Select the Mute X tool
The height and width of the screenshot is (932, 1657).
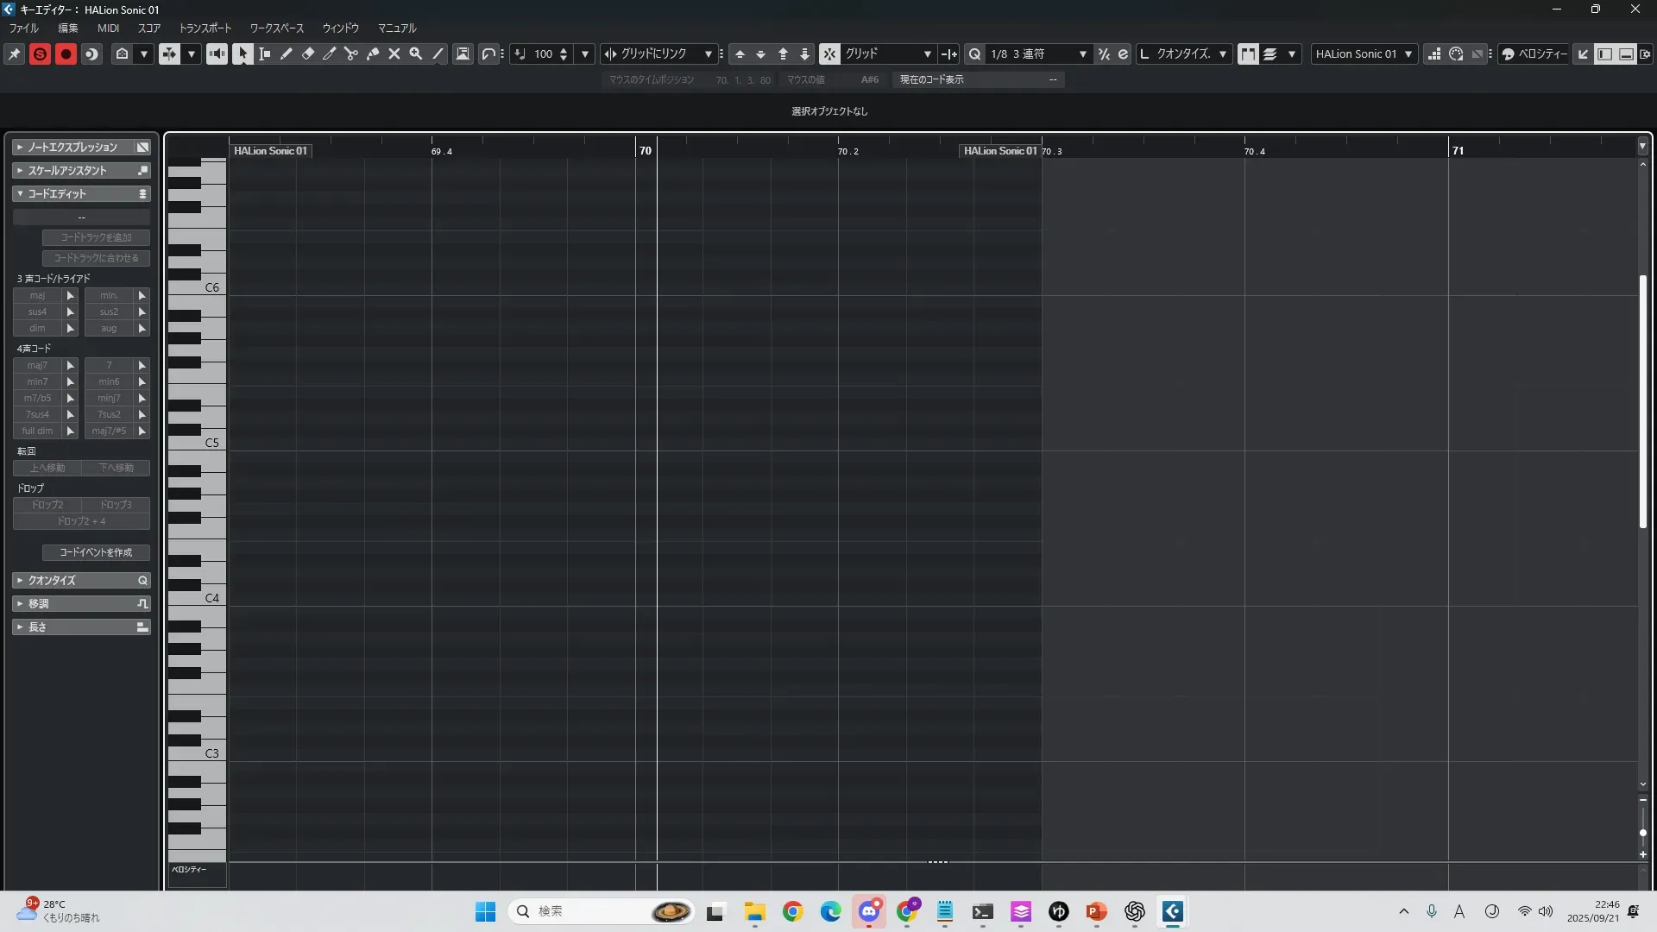coord(394,54)
